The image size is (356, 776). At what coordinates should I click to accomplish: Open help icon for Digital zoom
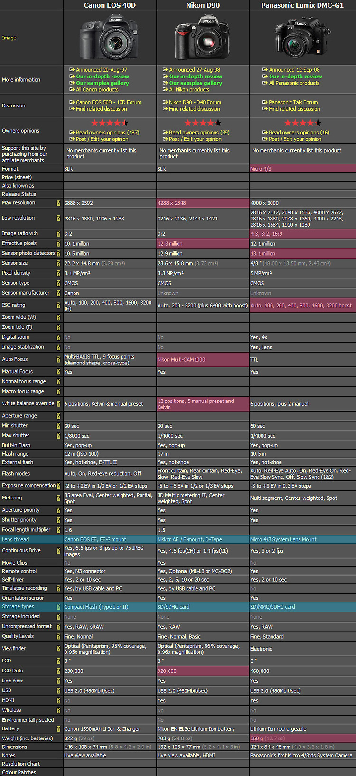tap(59, 337)
